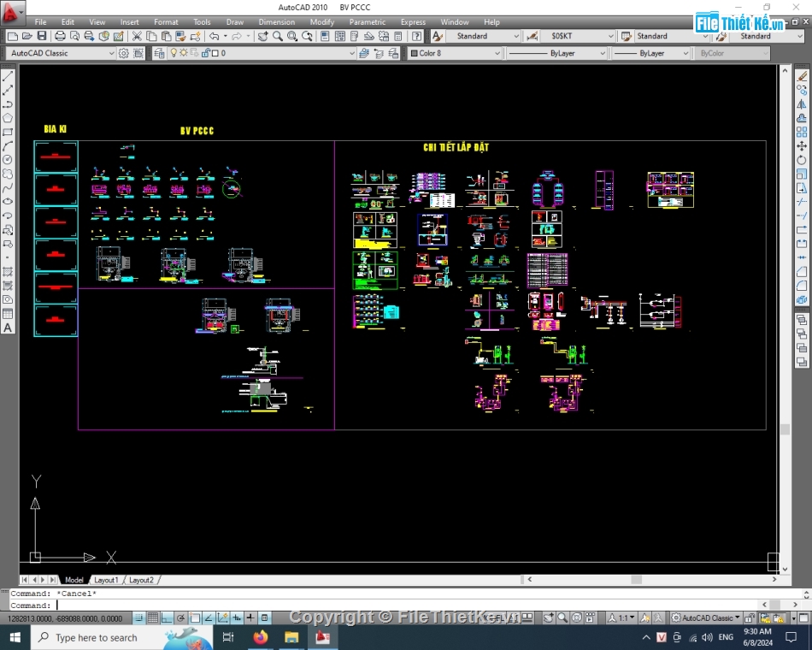Open Firefox from the Windows taskbar
The image size is (812, 650).
[x=261, y=637]
